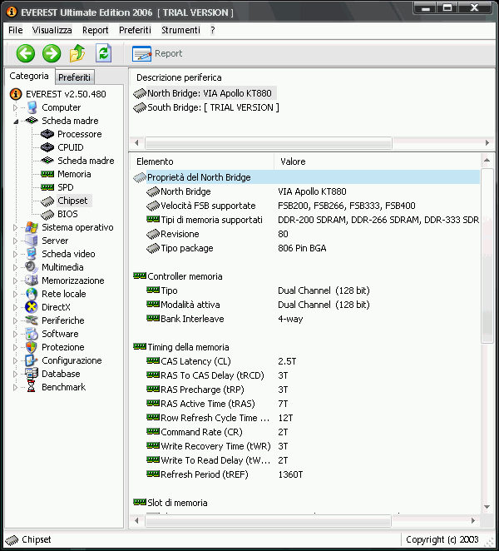Click the Refresh page icon

pos(104,53)
